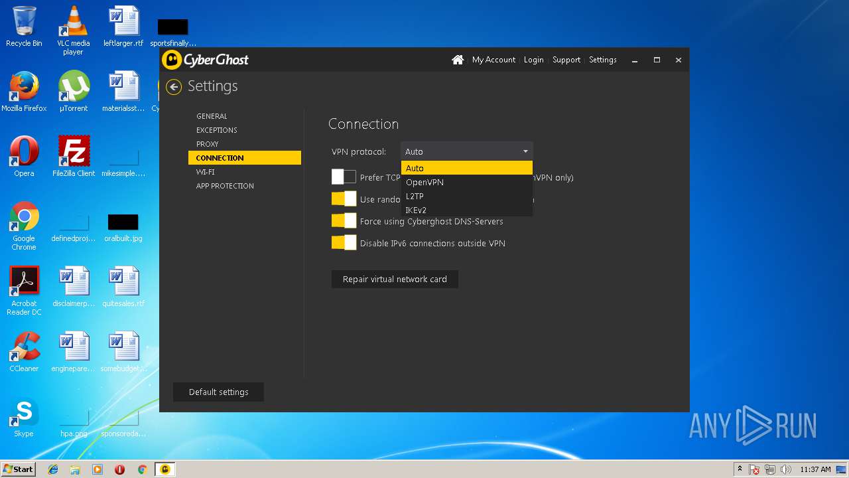Show hidden system tray icons
The height and width of the screenshot is (478, 849).
tap(740, 469)
